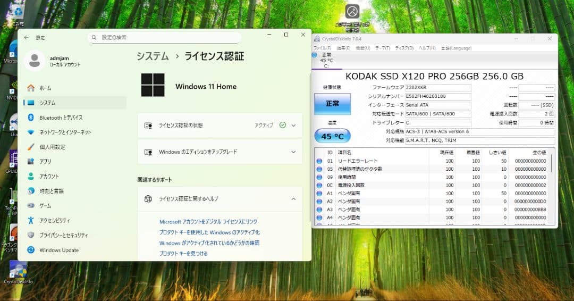Click Microsoft アカウントをデジタル ライセンスにリンク link
This screenshot has height=301, width=574.
(x=208, y=222)
